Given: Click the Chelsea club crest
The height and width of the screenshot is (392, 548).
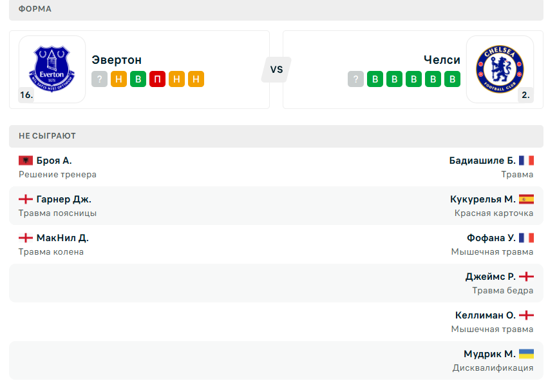Looking at the screenshot, I should 500,68.
